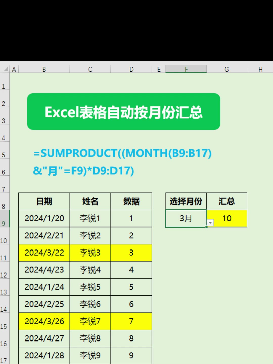Image resolution: width=273 pixels, height=364 pixels.
Task: Select column F header
Action: coord(186,69)
